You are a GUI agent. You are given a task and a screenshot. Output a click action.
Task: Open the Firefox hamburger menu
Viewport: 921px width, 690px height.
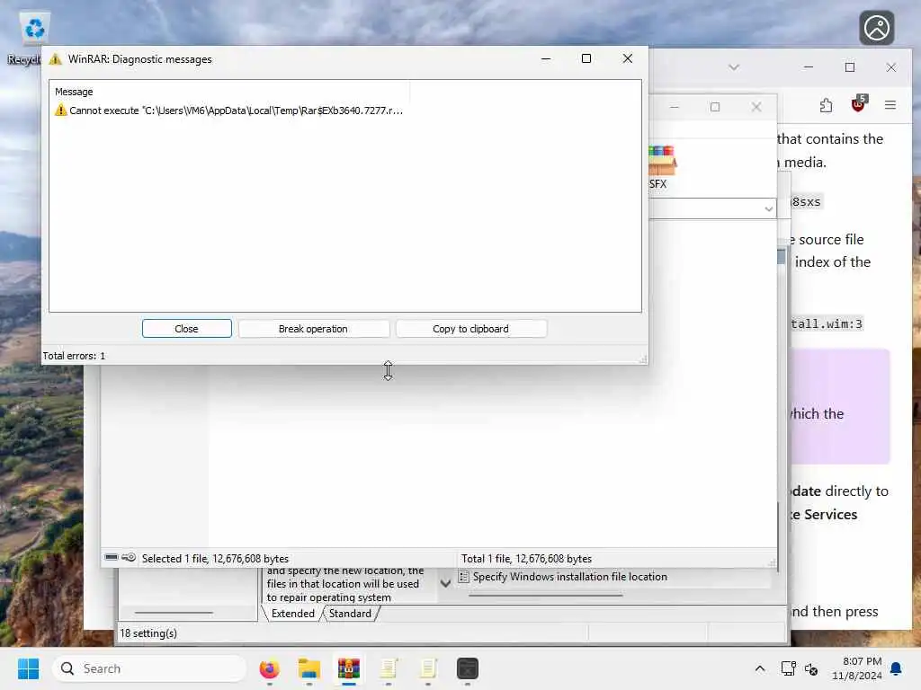(890, 105)
